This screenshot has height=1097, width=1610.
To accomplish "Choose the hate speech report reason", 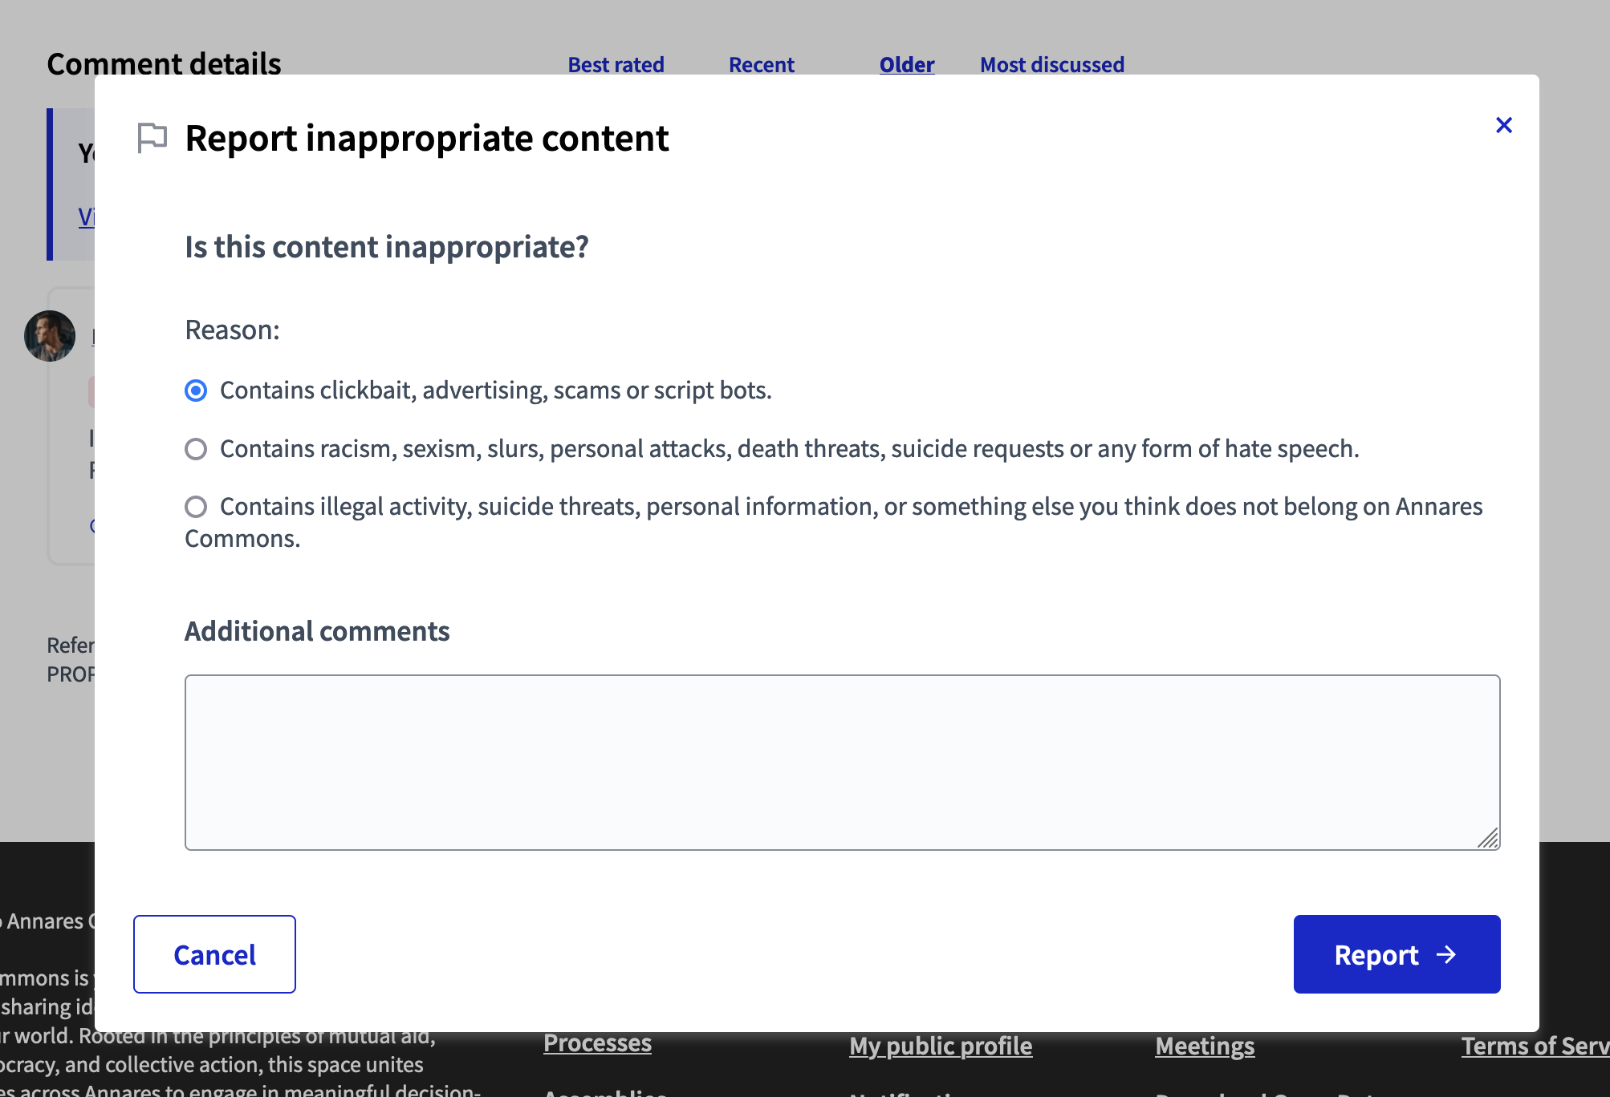I will [x=195, y=449].
